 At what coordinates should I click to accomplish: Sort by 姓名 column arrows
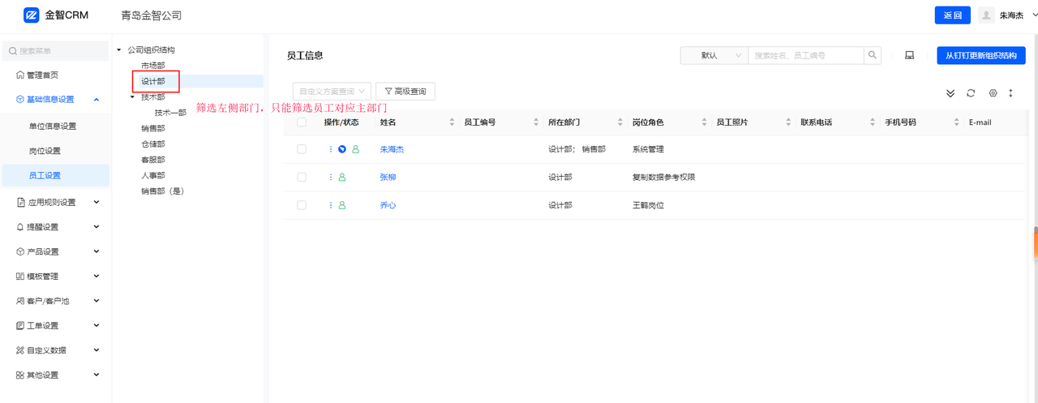tap(452, 122)
